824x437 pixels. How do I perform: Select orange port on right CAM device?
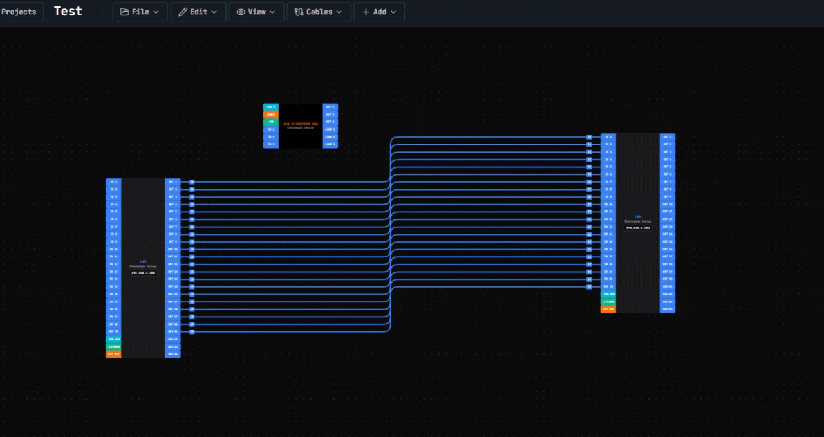click(608, 309)
